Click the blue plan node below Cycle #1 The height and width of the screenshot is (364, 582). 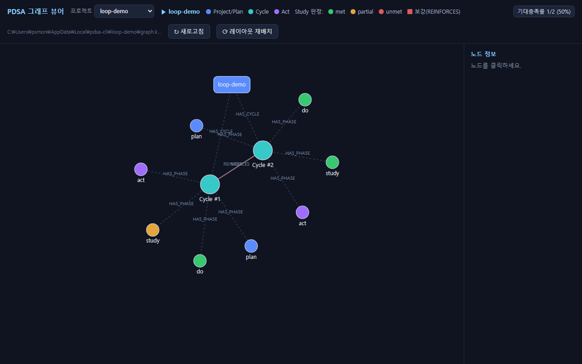[251, 246]
